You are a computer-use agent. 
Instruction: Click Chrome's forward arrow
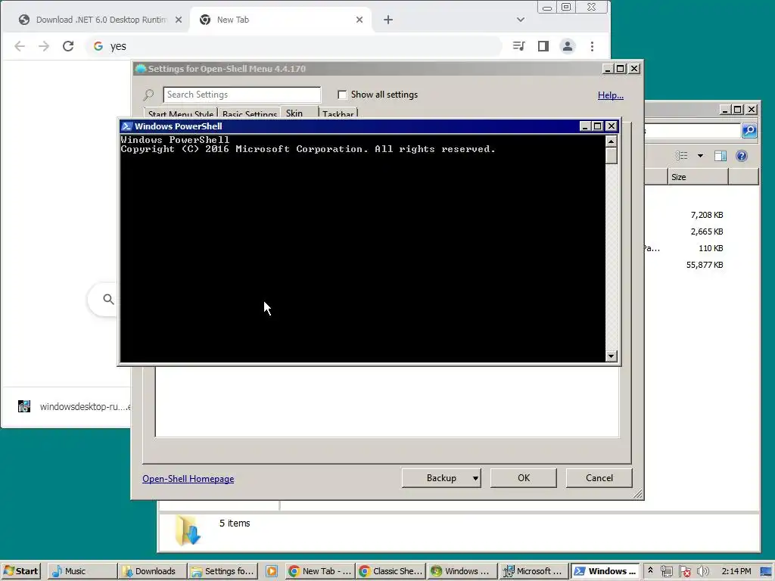tap(44, 46)
